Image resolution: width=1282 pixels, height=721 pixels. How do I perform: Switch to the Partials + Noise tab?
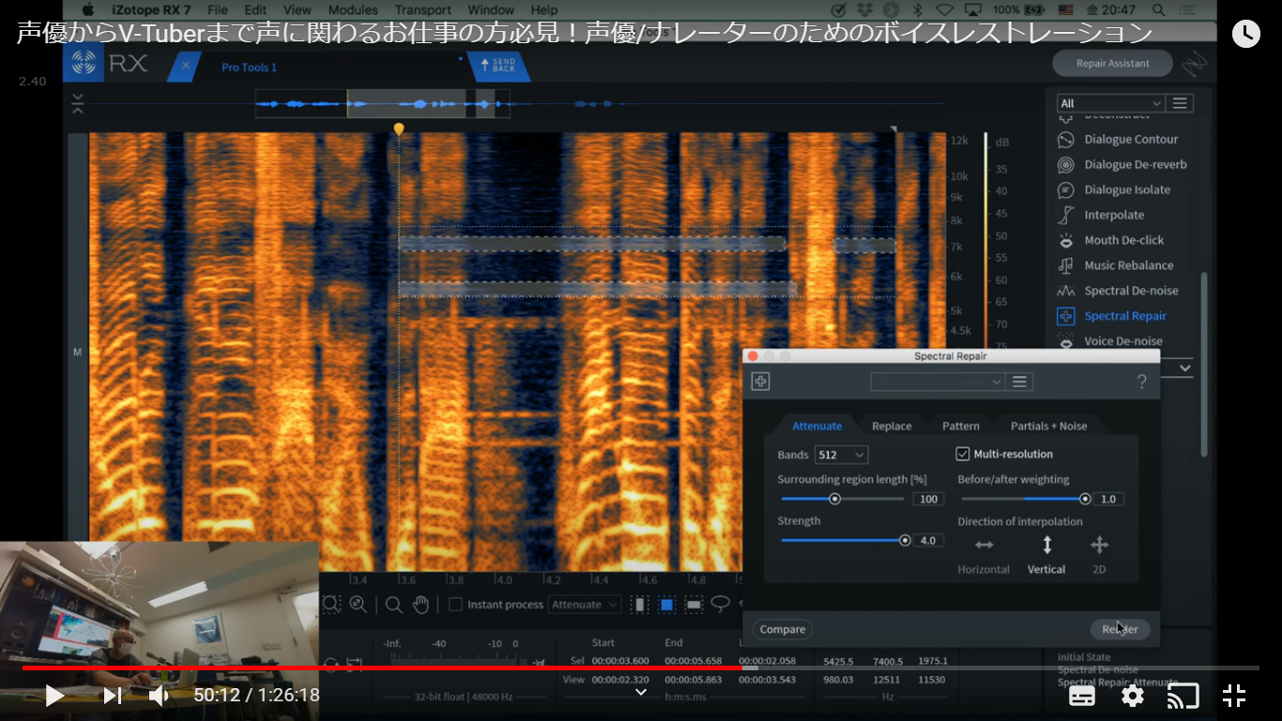point(1048,426)
